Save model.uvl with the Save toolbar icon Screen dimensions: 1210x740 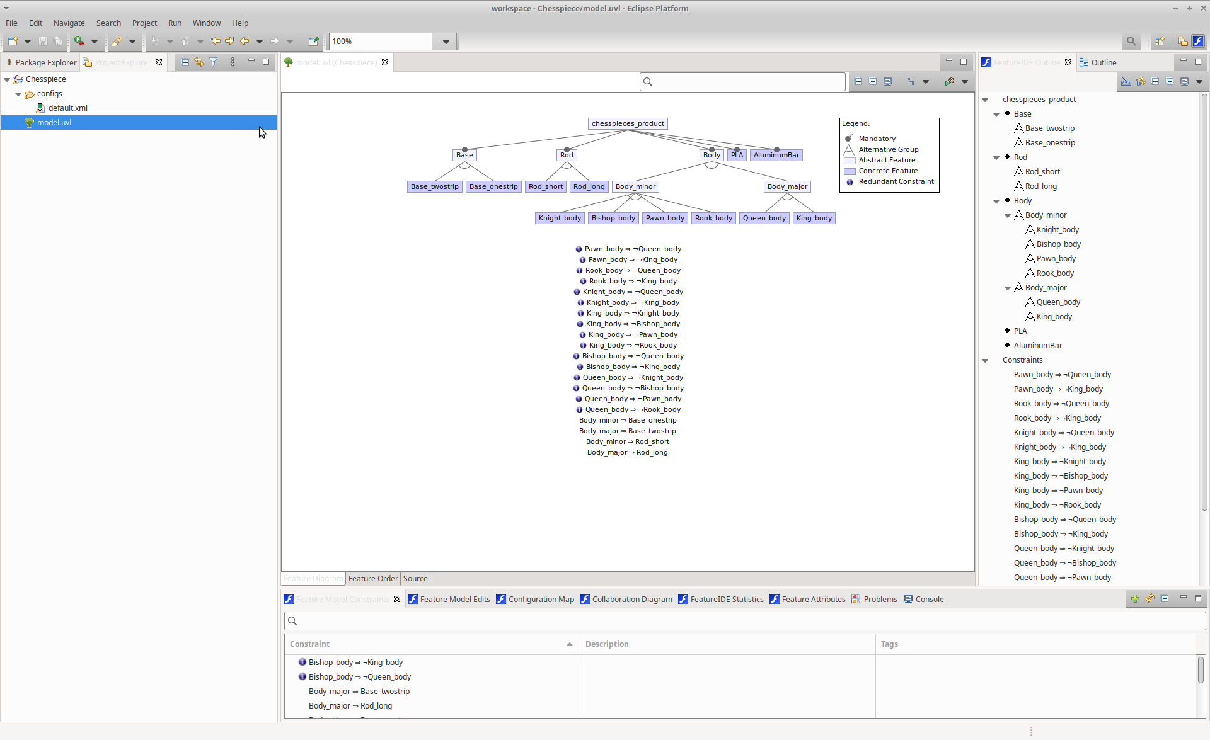coord(42,41)
